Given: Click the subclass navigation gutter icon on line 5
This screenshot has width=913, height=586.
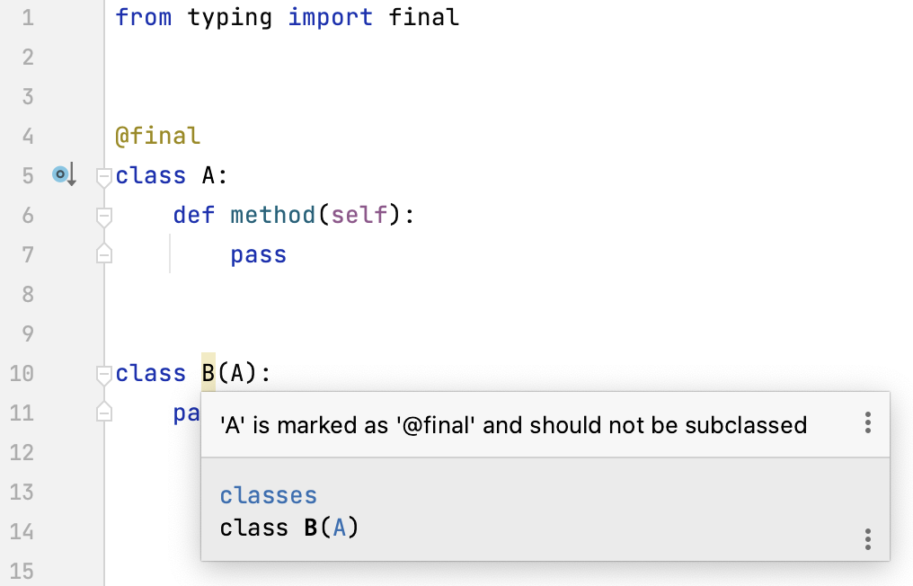Looking at the screenshot, I should point(63,174).
